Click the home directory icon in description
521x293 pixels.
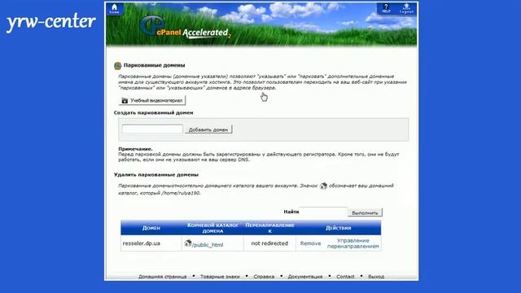[x=323, y=186]
